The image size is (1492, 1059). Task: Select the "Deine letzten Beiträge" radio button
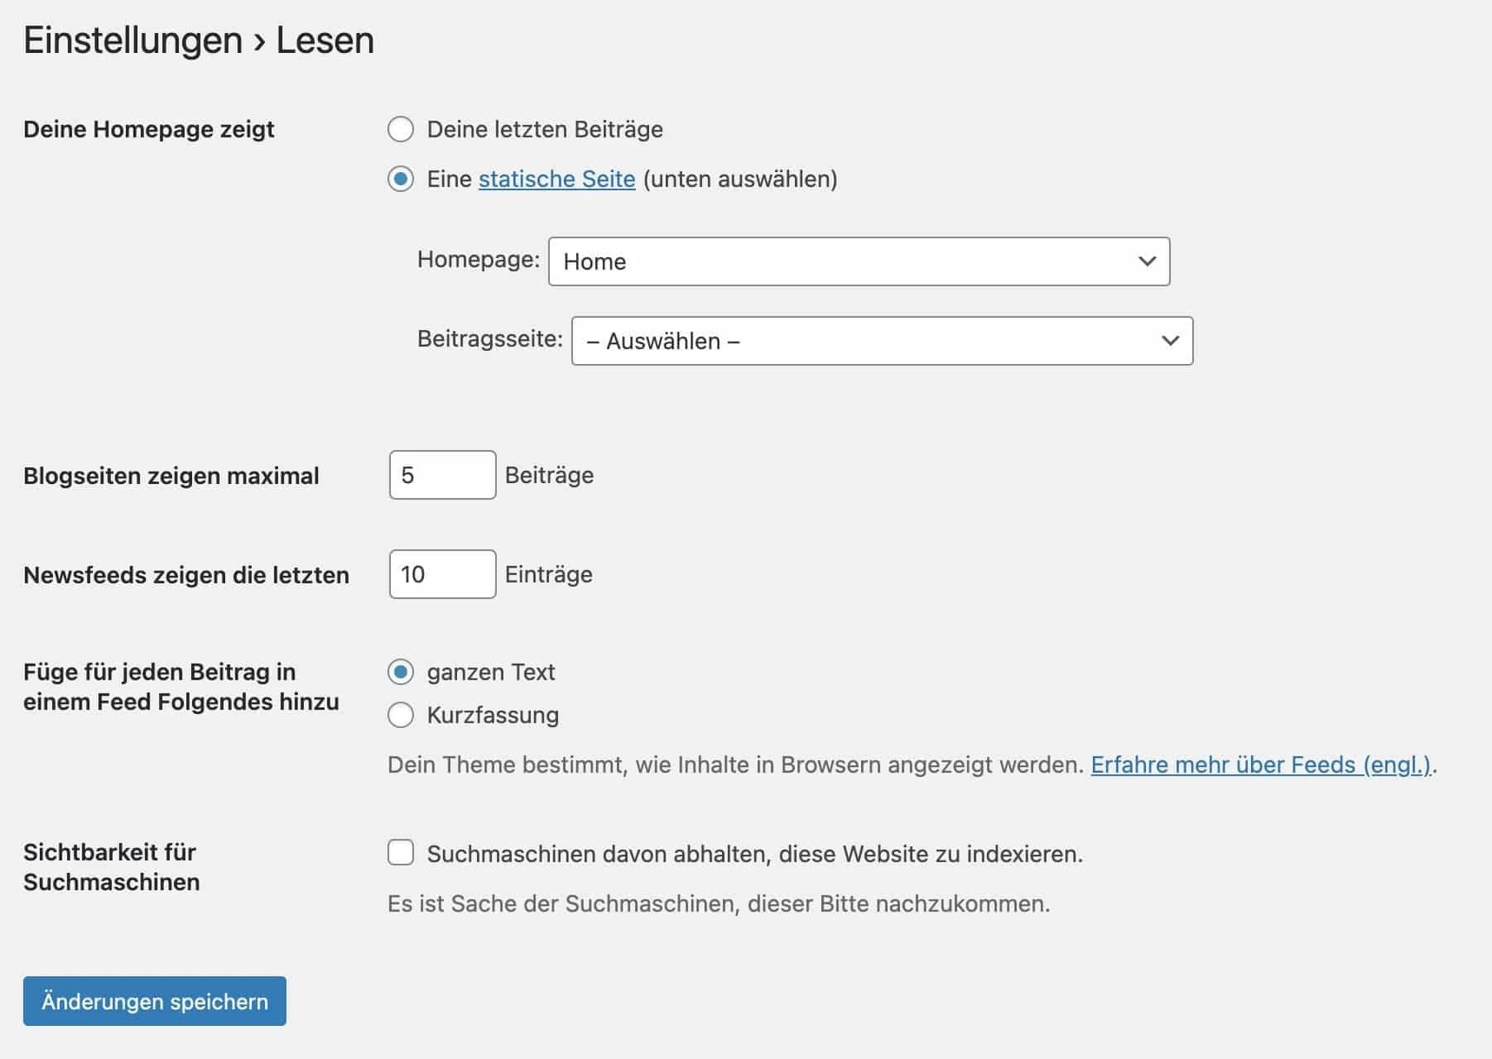[x=401, y=129]
